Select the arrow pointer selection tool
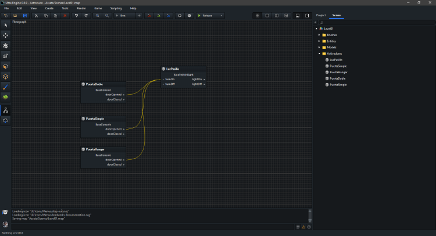 pos(6,25)
